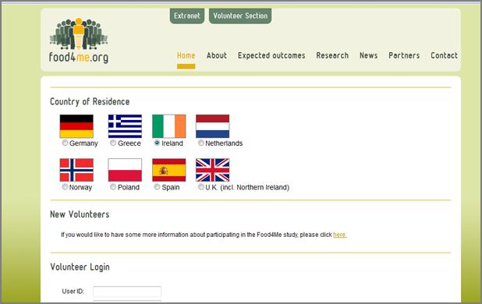Select the U.K. radio button

(x=201, y=187)
